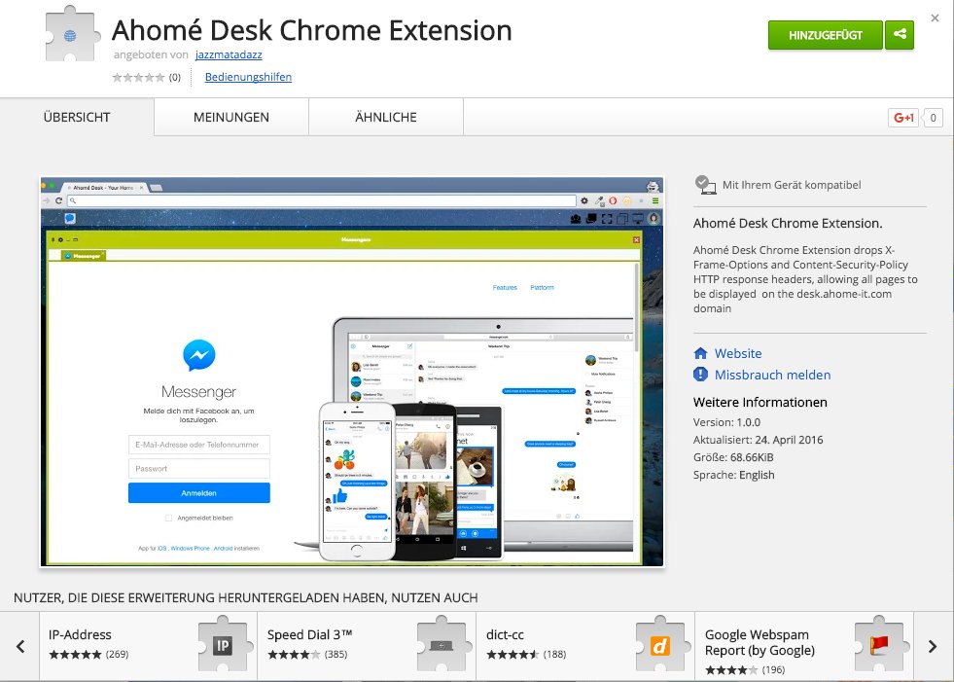Viewport: 954px width, 682px height.
Task: Click the dict-cc rating stars
Action: [x=512, y=655]
